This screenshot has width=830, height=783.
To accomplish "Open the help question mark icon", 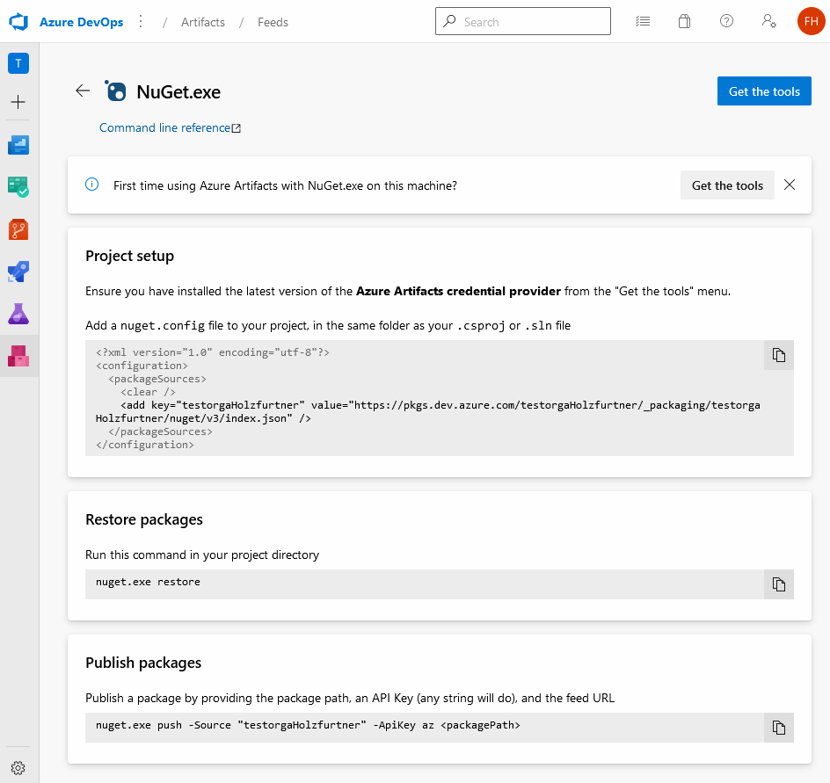I will click(726, 21).
